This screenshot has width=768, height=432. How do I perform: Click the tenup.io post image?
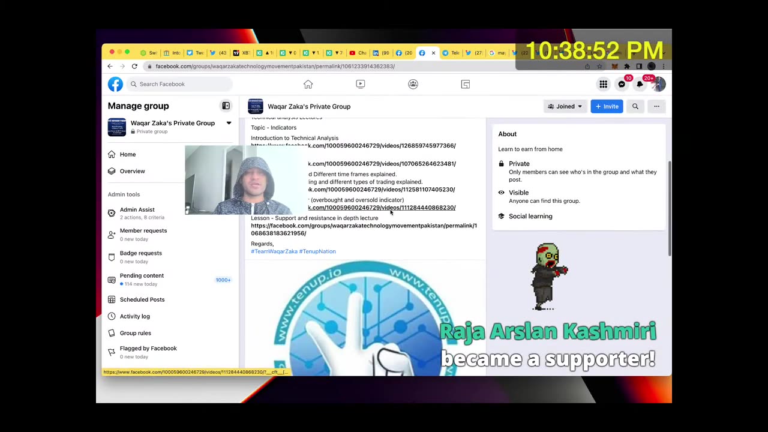(x=365, y=318)
